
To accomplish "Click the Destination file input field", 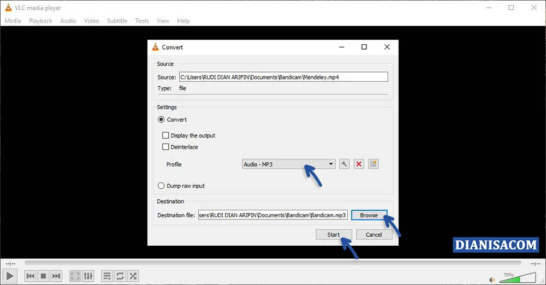I will tap(272, 215).
